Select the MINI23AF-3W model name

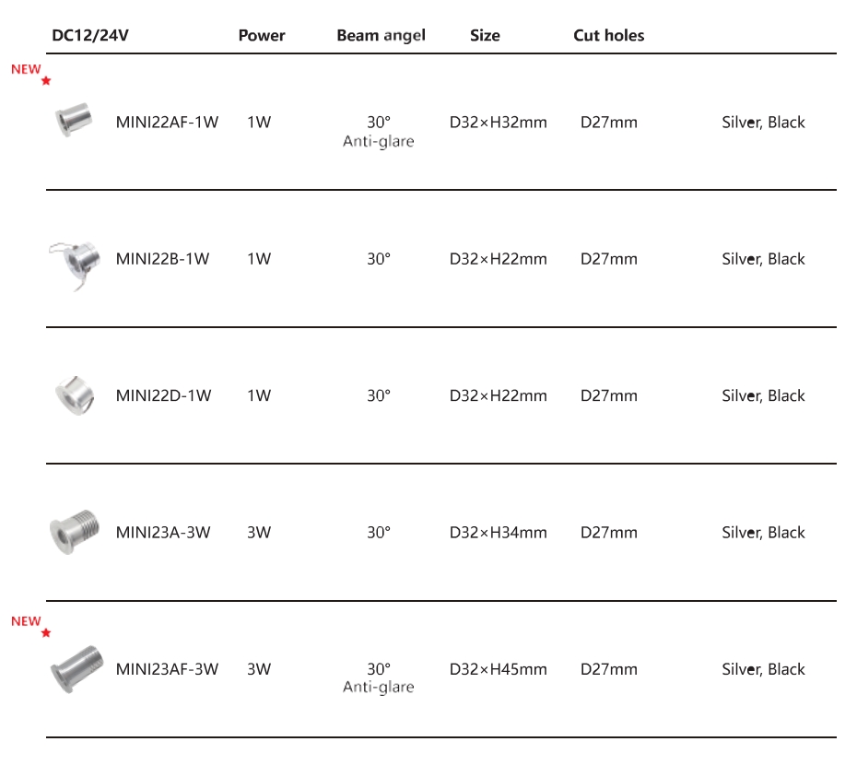pos(167,669)
